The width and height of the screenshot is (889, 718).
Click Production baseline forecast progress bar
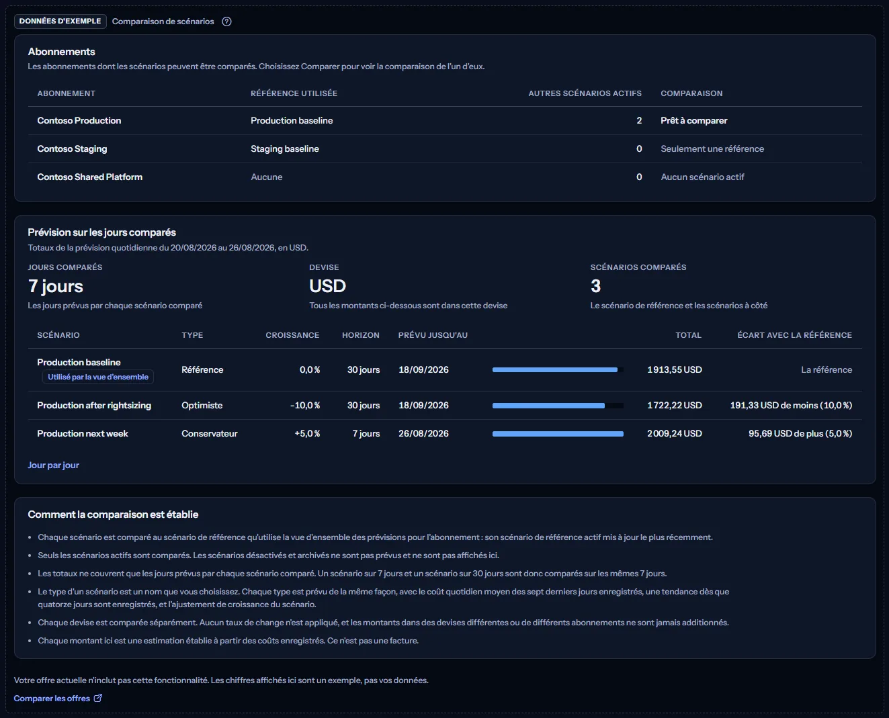558,369
